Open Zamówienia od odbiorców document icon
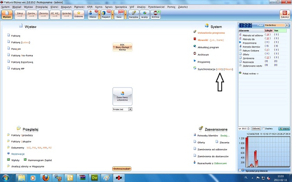Viewport: 292px width, 182px height. 195,149
